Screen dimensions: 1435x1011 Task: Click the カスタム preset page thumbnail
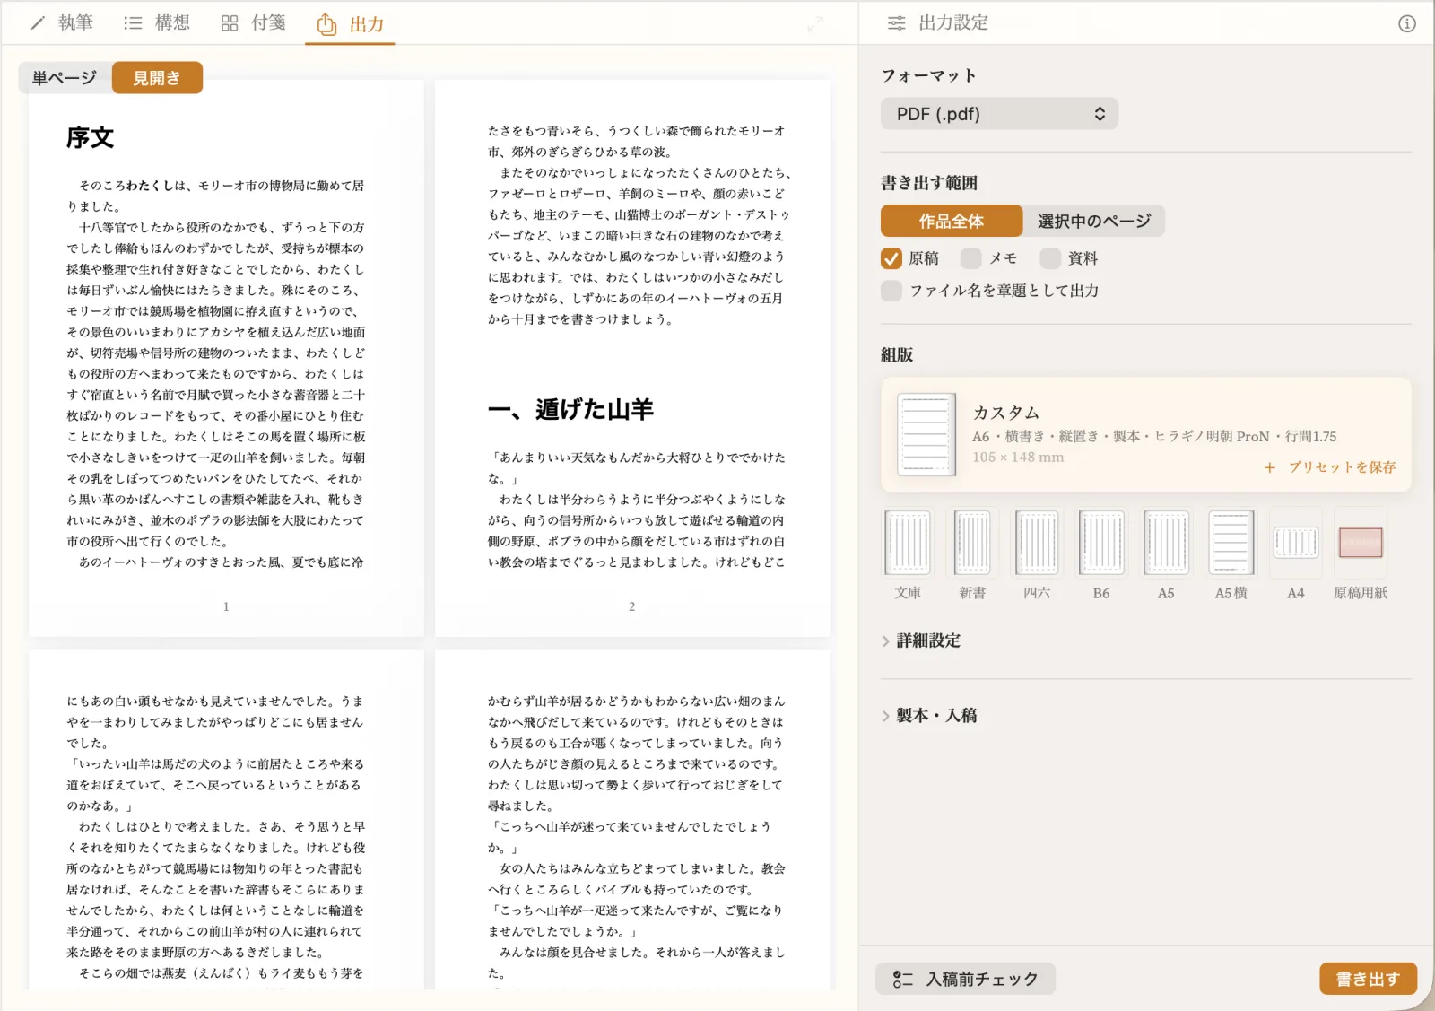click(926, 434)
